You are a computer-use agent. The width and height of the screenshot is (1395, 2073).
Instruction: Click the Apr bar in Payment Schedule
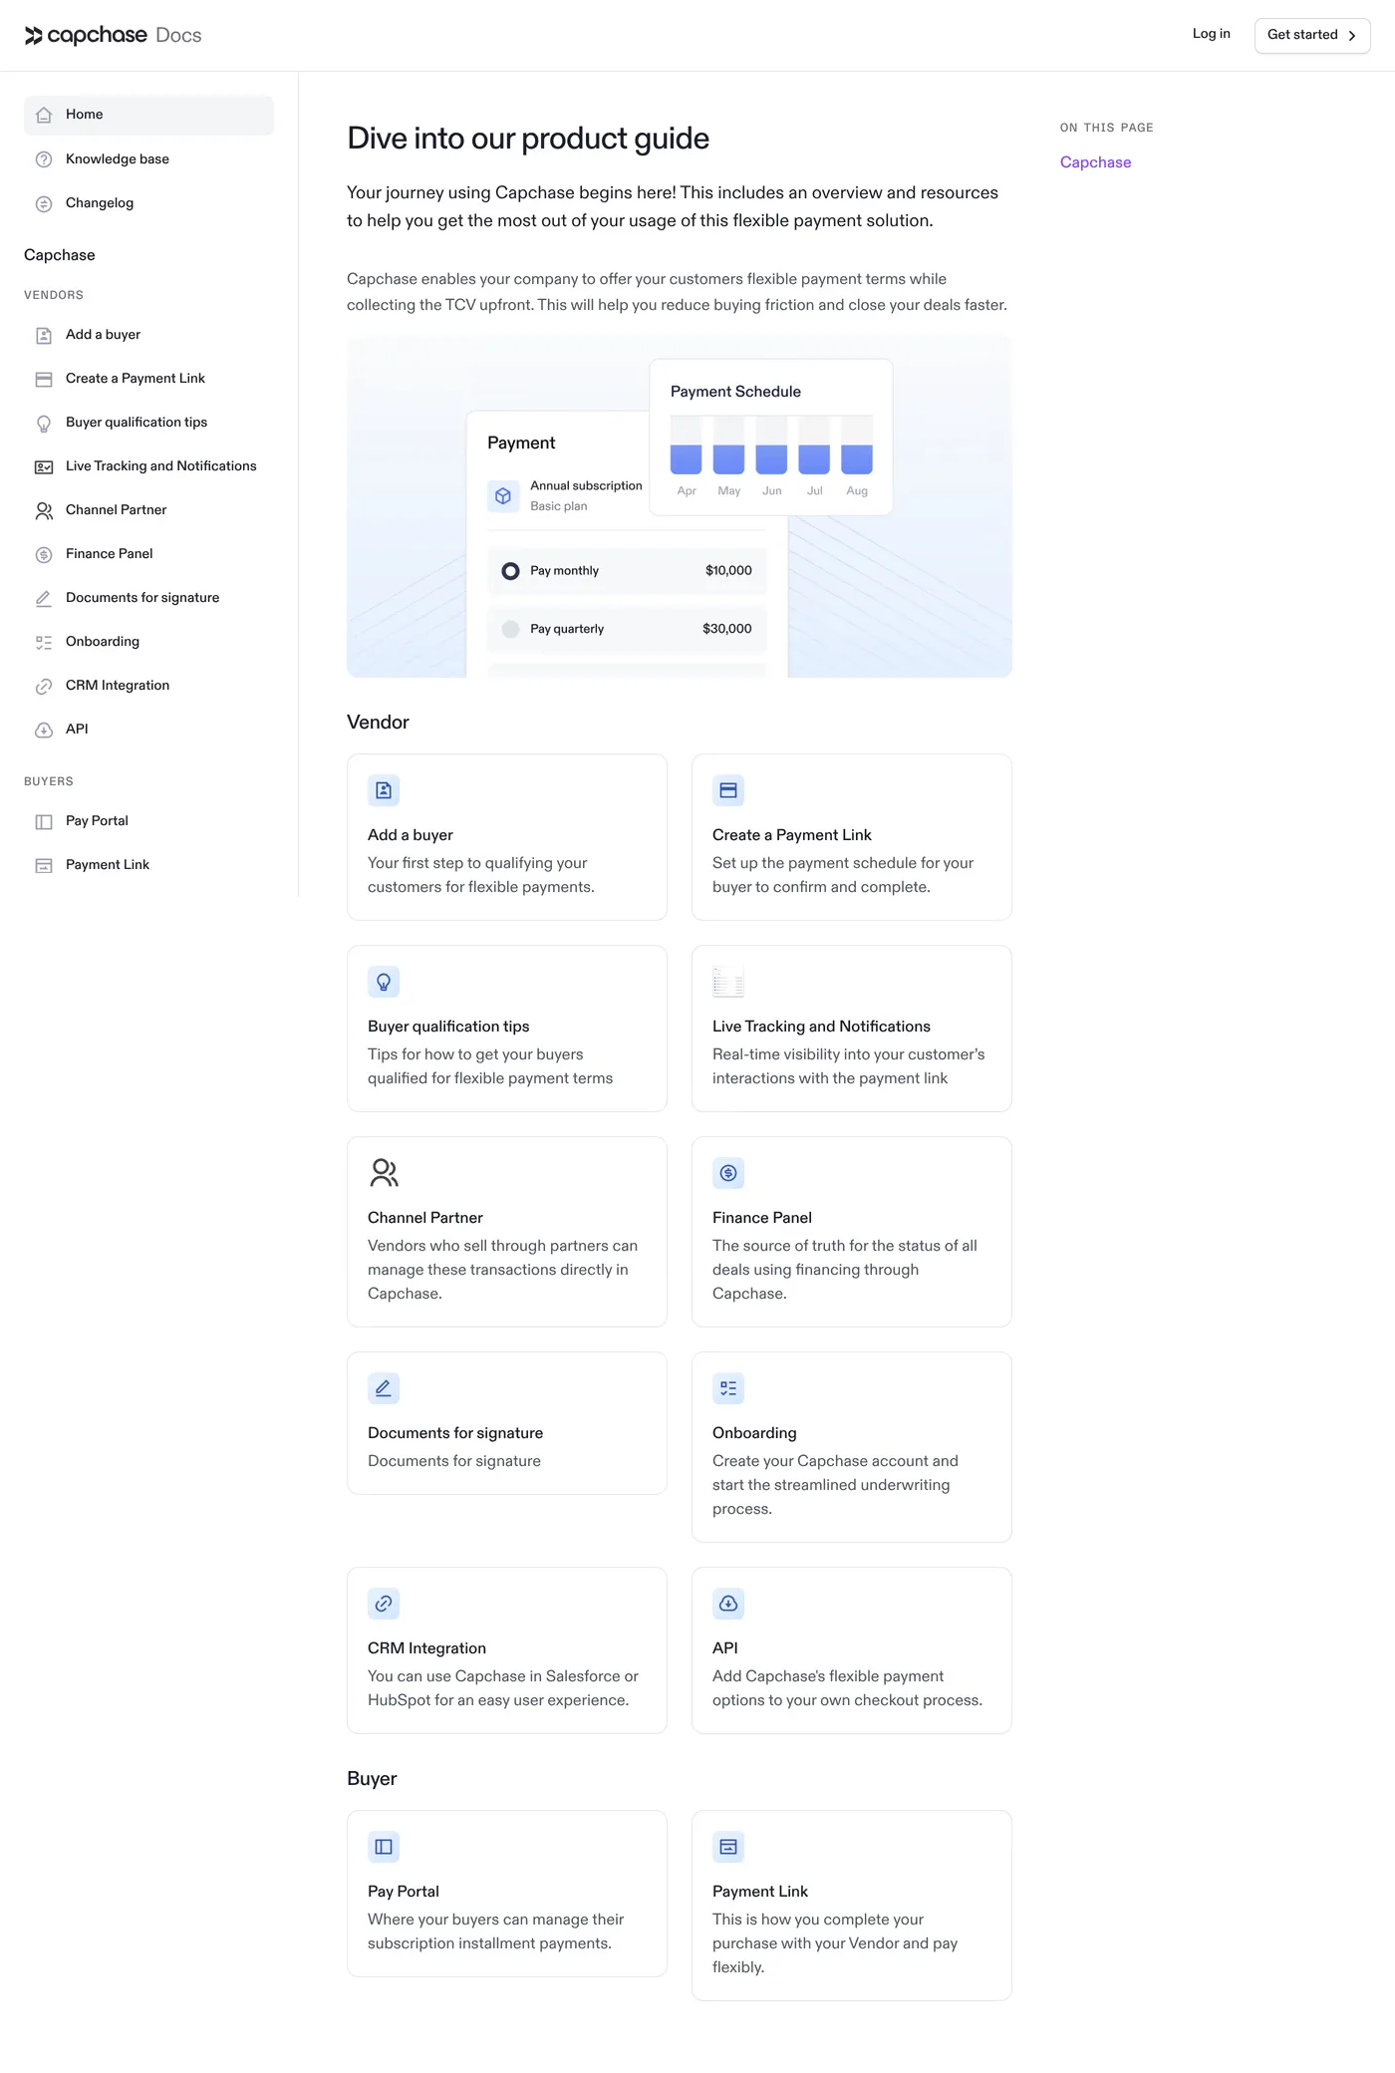[687, 445]
